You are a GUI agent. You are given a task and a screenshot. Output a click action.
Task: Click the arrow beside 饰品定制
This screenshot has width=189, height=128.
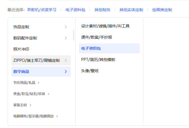tap(66, 27)
